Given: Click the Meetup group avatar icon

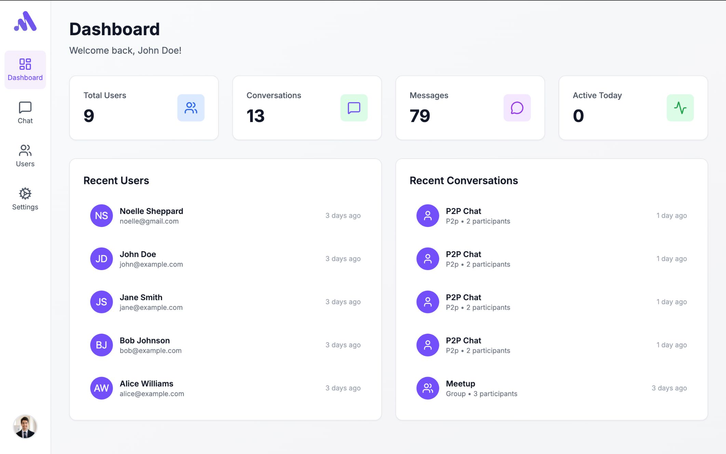Looking at the screenshot, I should tap(428, 388).
